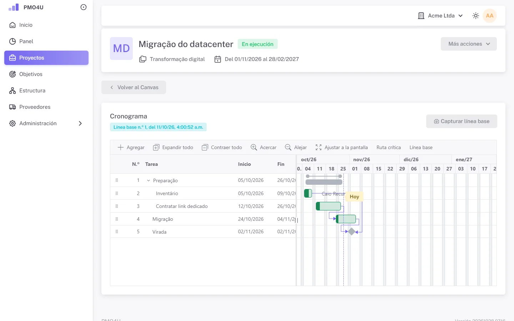Click the Expandir todo toolbar icon
The width and height of the screenshot is (514, 321).
[156, 147]
